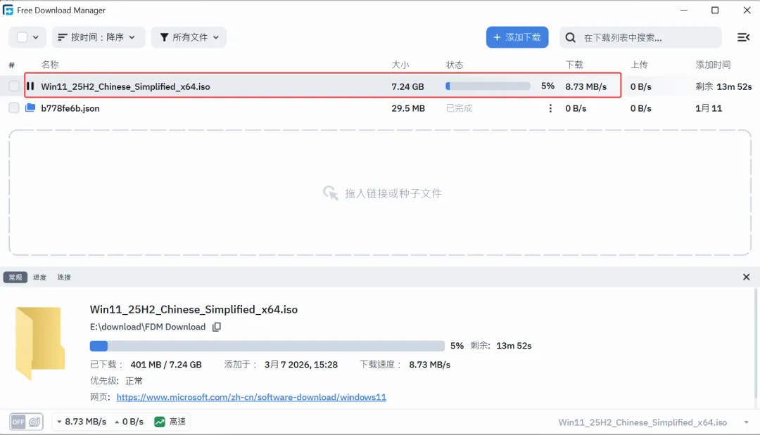Open the 按时间：降序 sort dropdown
The height and width of the screenshot is (435, 760).
click(99, 37)
